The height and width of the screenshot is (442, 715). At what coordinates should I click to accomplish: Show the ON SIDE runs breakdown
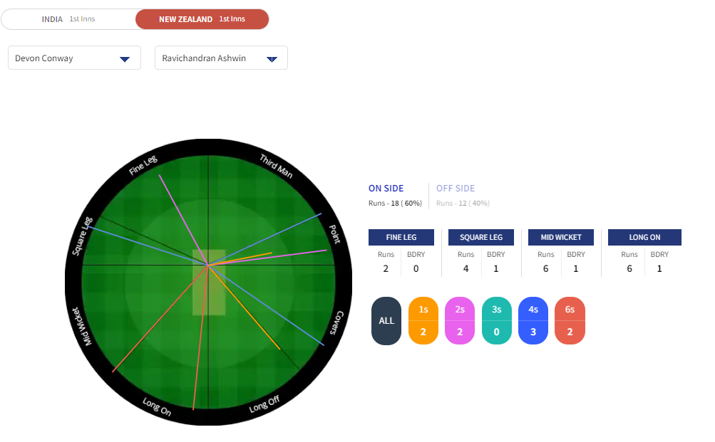tap(386, 189)
